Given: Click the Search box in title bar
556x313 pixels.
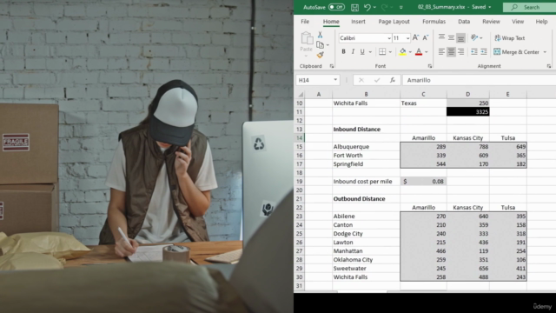Looking at the screenshot, I should 529,7.
